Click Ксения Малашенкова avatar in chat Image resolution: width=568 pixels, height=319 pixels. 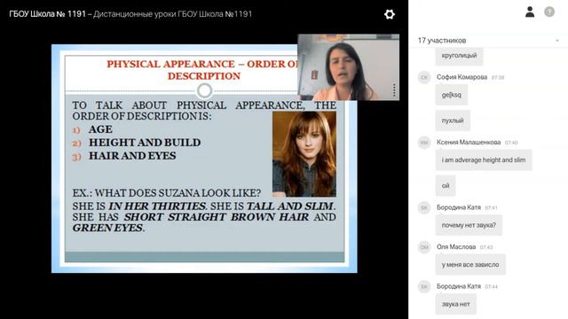[x=424, y=142]
